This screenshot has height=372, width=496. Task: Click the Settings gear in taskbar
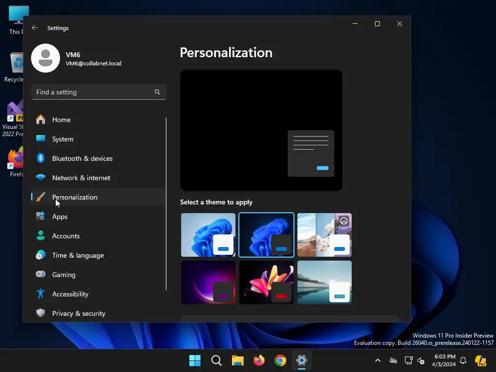coord(302,360)
